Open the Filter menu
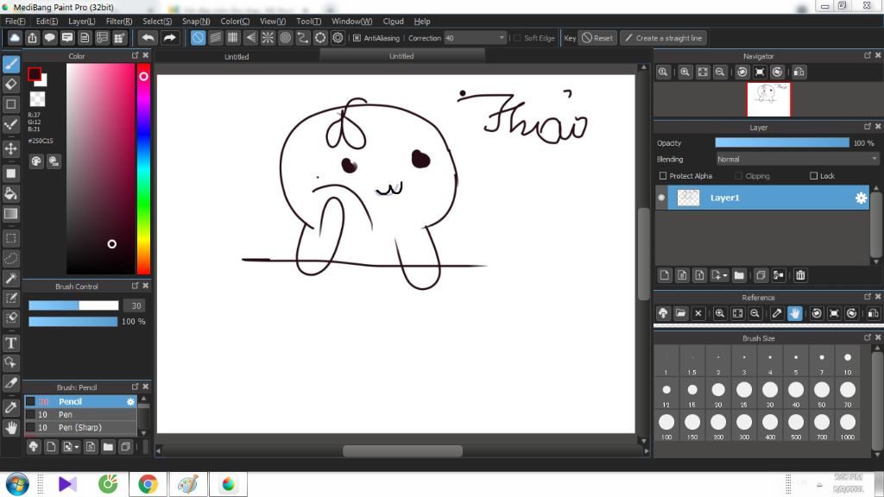The width and height of the screenshot is (884, 497). pos(119,22)
